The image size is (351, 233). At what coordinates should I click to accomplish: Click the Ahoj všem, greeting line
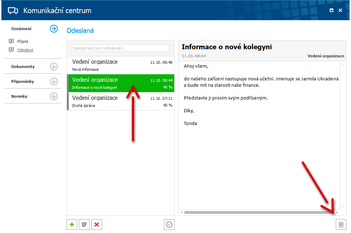pos(196,66)
